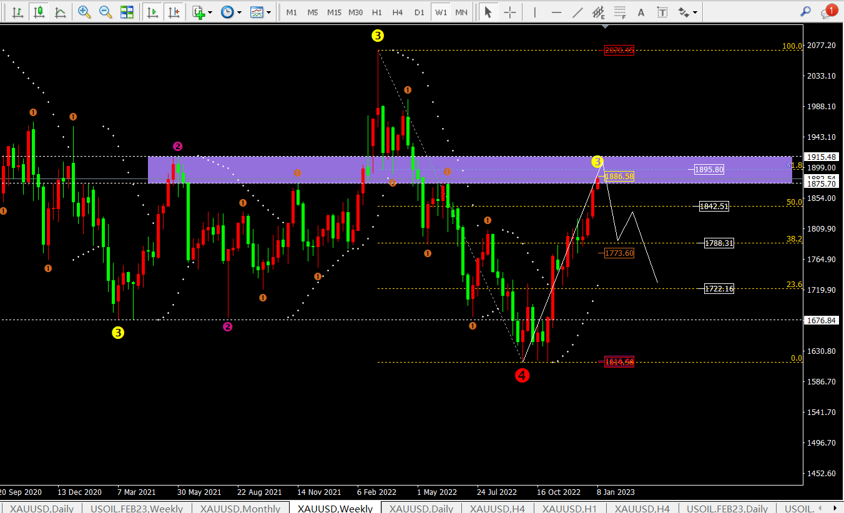Toggle the candlestick chart mode
844x513 pixels.
point(39,12)
